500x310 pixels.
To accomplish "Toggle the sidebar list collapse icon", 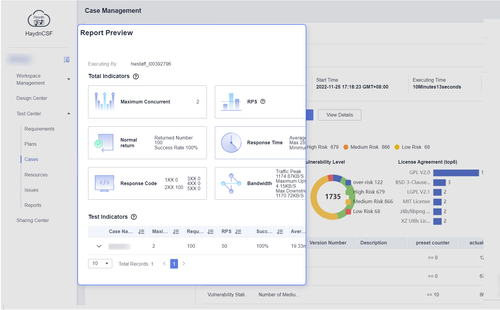I will pyautogui.click(x=67, y=60).
